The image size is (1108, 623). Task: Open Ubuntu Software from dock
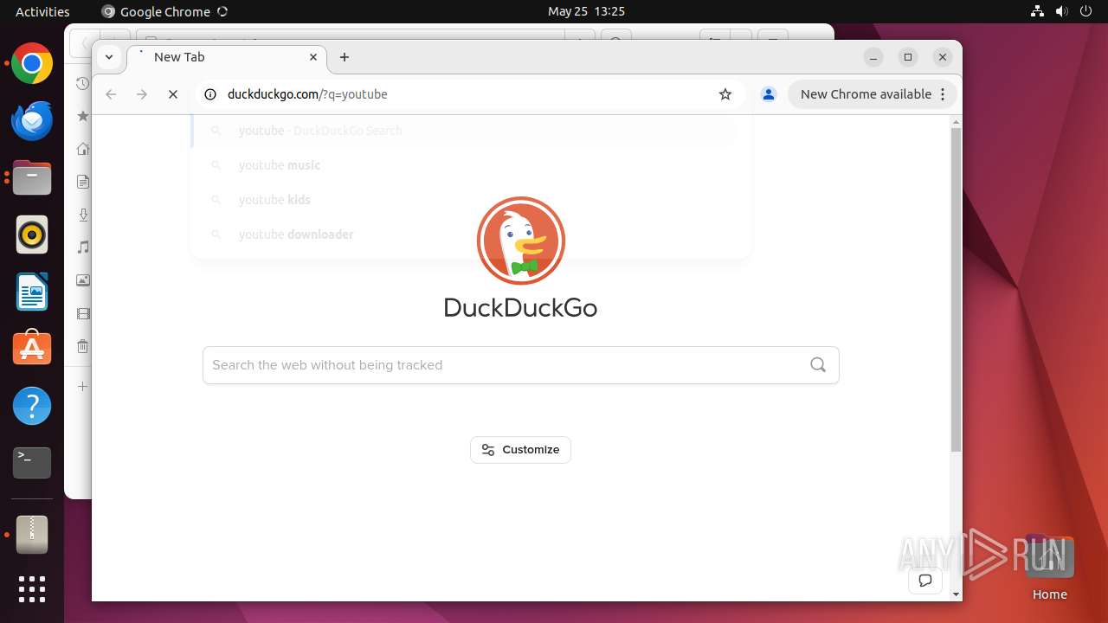tap(32, 349)
